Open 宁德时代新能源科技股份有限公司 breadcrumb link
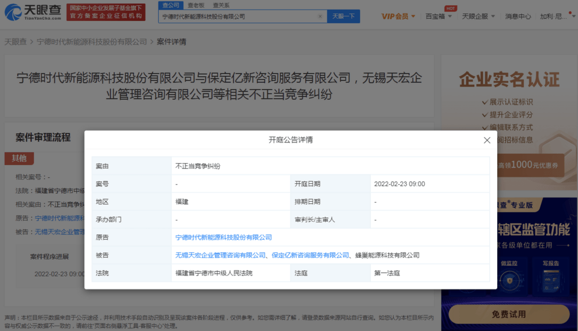Image resolution: width=578 pixels, height=331 pixels. point(92,42)
